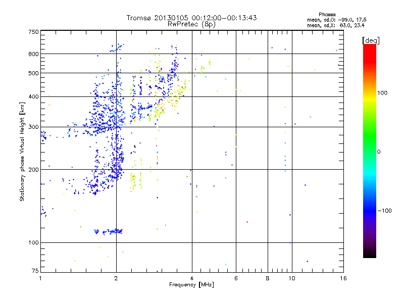Click the x-axis tick label '8'
Screen dimensions: 404x303
pyautogui.click(x=268, y=278)
